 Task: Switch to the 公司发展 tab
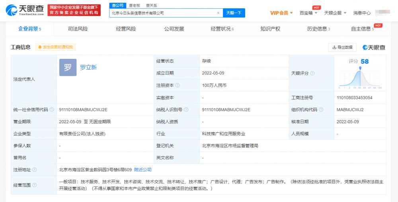(174, 29)
